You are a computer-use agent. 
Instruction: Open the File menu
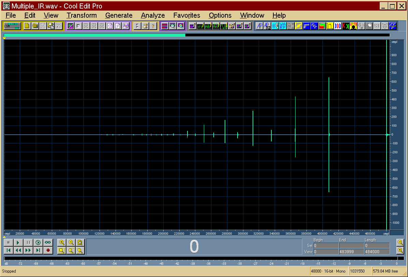coord(11,15)
